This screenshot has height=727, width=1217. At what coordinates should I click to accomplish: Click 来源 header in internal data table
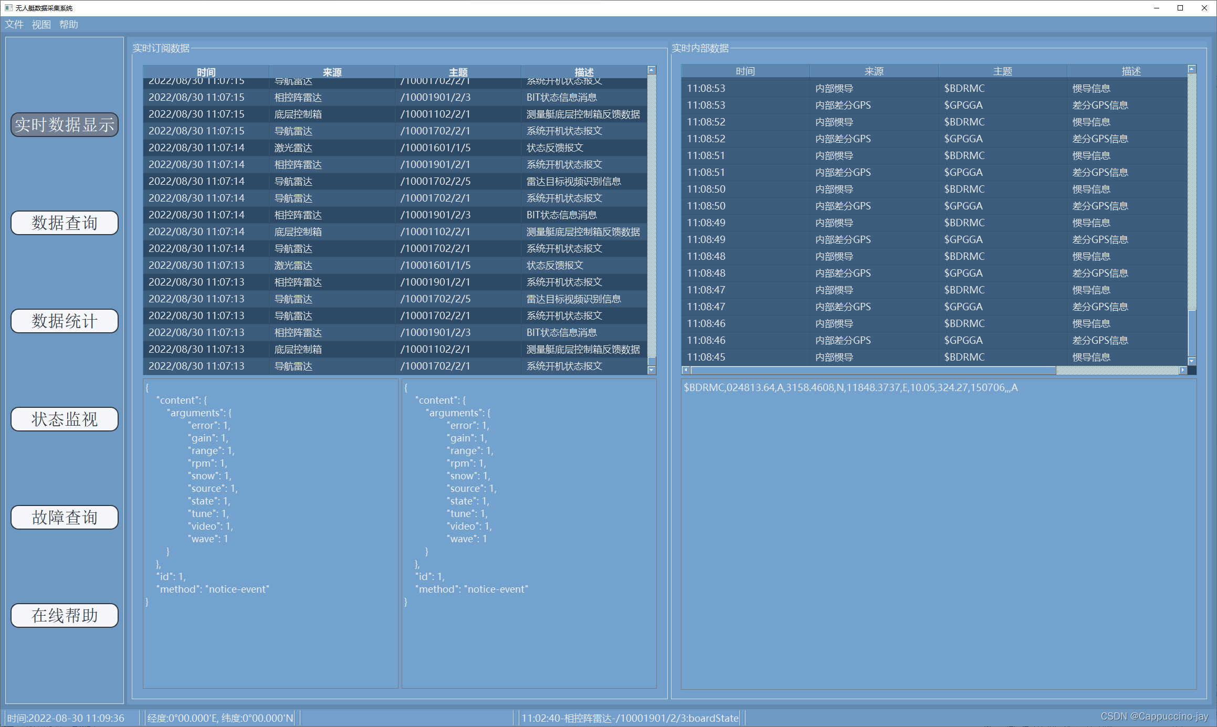[x=874, y=71]
